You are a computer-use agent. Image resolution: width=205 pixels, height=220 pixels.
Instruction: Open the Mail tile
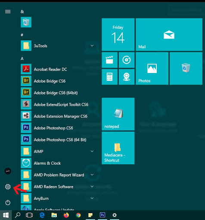pyautogui.click(x=169, y=34)
